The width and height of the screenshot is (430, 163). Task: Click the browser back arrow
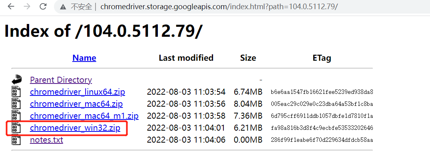click(11, 7)
